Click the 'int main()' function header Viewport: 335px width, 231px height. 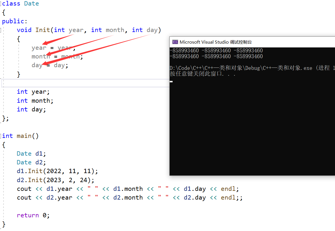[x=20, y=136]
